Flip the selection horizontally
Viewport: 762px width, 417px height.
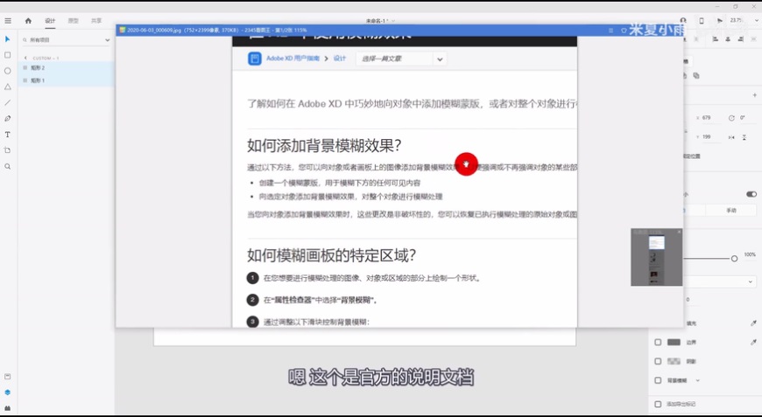(731, 137)
